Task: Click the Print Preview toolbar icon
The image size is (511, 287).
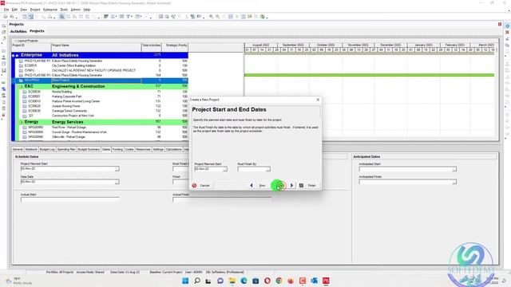Action: 12,17
